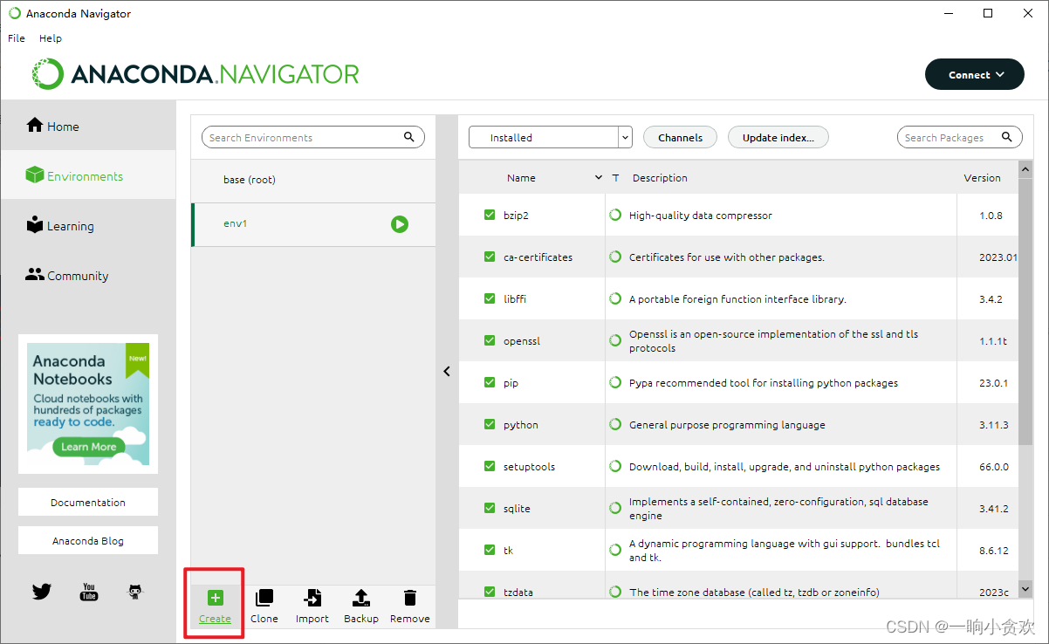Focus the Search Environments field
Image resolution: width=1049 pixels, height=644 pixels.
tap(312, 137)
